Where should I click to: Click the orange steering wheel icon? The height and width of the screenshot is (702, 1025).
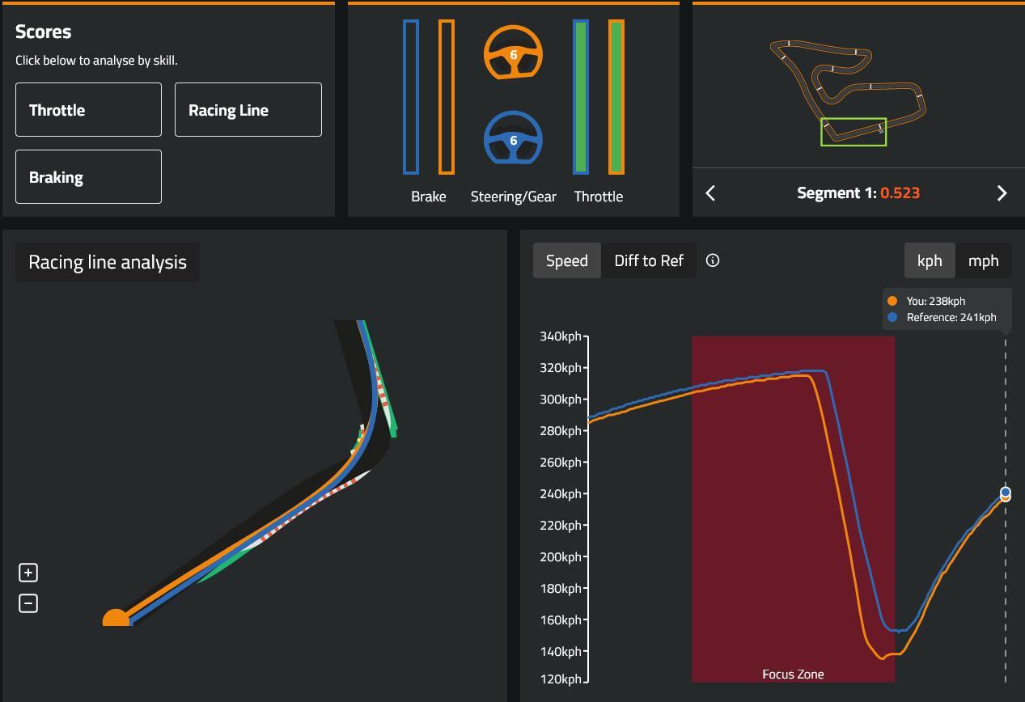tap(513, 53)
